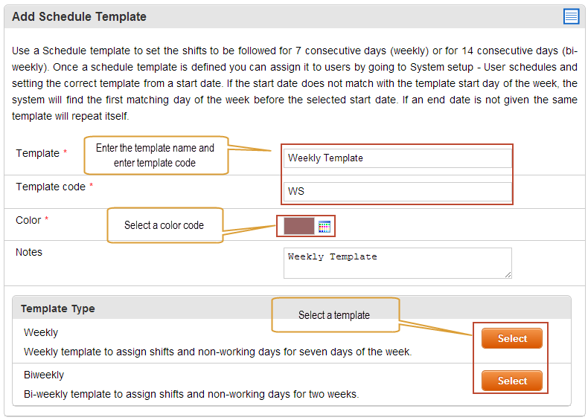The width and height of the screenshot is (588, 420).
Task: Click the Notes field label
Action: pos(29,252)
